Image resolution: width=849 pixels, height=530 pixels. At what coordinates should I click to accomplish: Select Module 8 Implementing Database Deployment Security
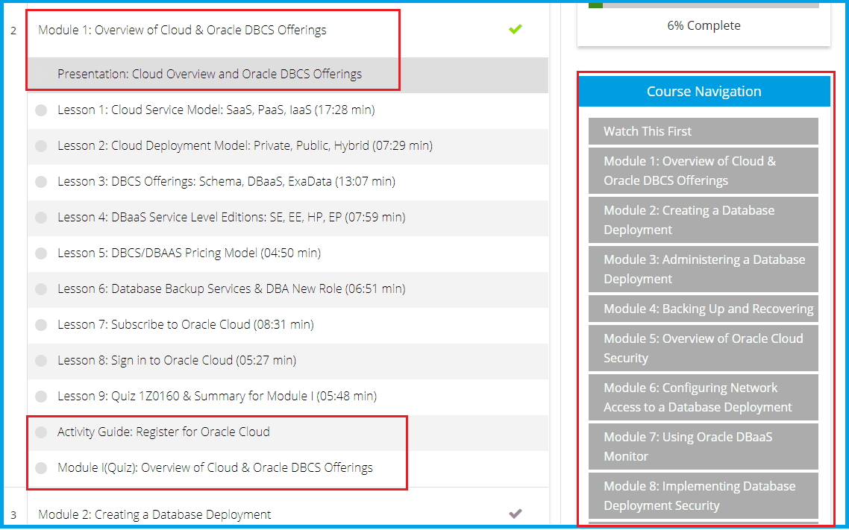tap(704, 496)
